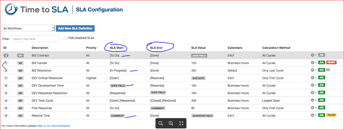Click the Only Last Cycle cell

coord(273,70)
